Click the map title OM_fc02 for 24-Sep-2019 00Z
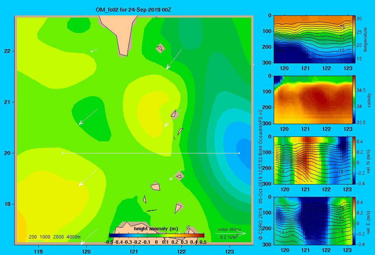Image resolution: width=375 pixels, height=255 pixels. 133,10
